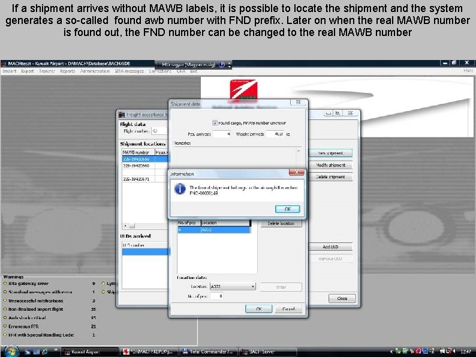Image resolution: width=476 pixels, height=357 pixels.
Task: Open the Administration menu
Action: pos(95,71)
